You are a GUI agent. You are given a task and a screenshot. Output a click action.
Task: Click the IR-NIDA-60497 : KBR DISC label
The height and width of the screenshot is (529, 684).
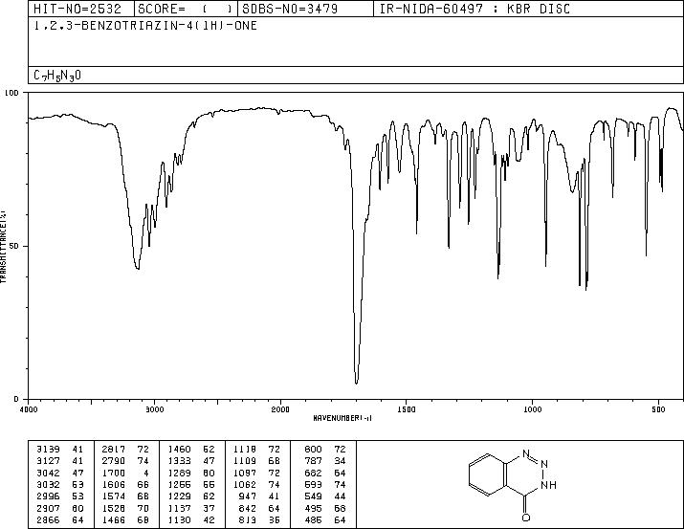pyautogui.click(x=475, y=9)
